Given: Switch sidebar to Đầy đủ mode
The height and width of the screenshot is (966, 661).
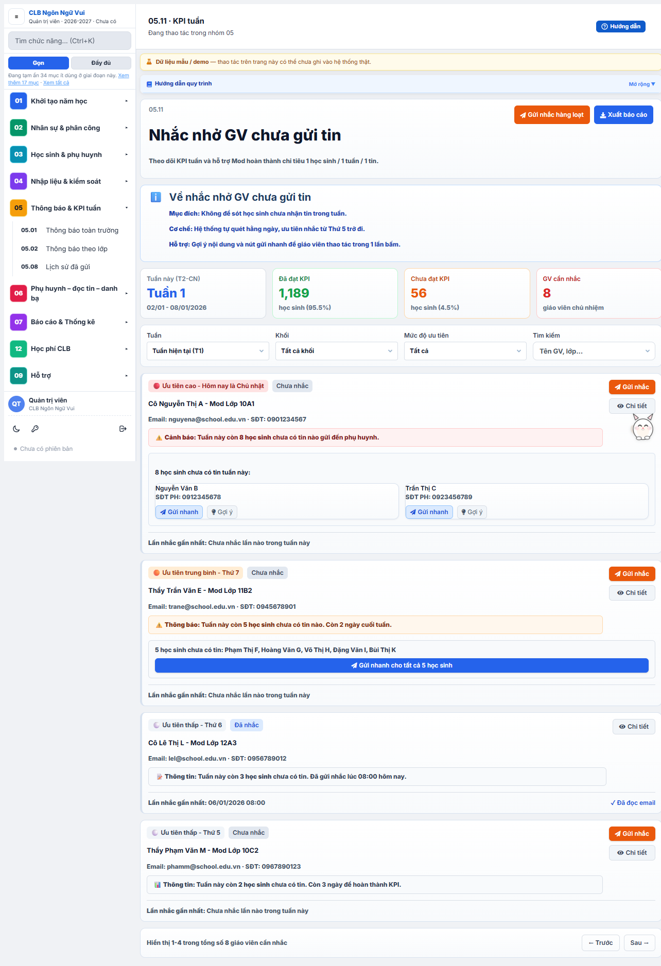Looking at the screenshot, I should (x=101, y=63).
